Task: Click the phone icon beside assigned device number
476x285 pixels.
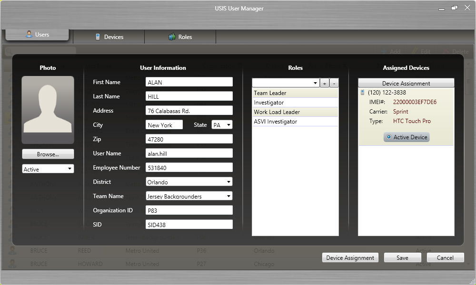Action: pos(362,93)
